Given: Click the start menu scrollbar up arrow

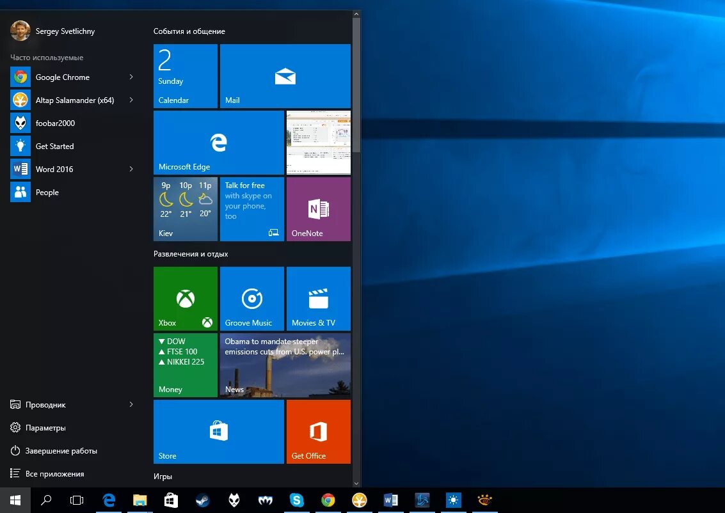Looking at the screenshot, I should coord(356,14).
